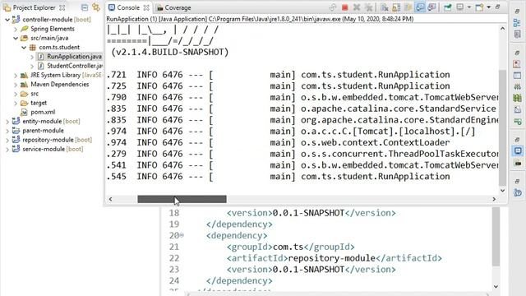Click the green icon in the right trim's second group

tap(517, 98)
